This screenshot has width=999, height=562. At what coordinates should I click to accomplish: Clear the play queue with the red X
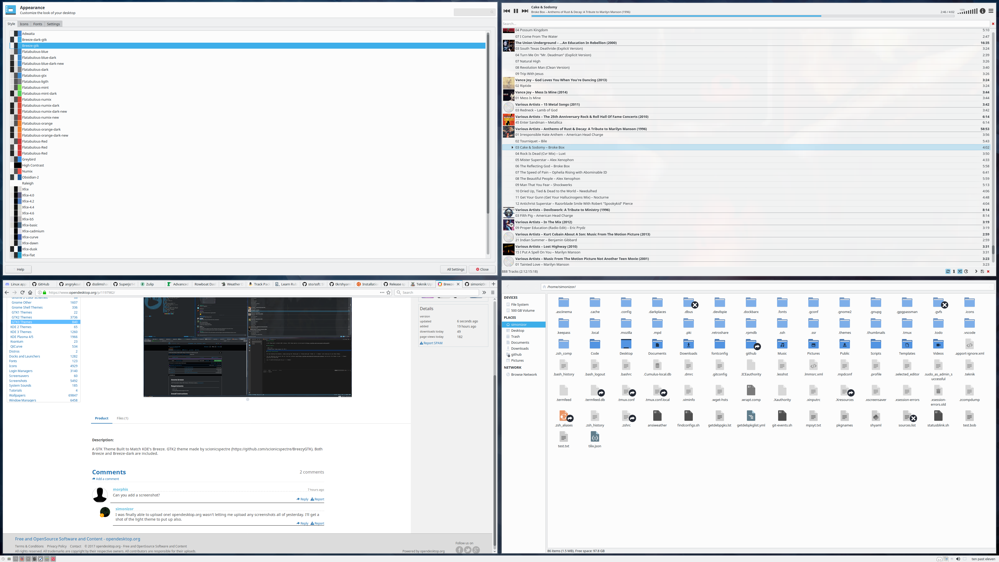pos(988,271)
